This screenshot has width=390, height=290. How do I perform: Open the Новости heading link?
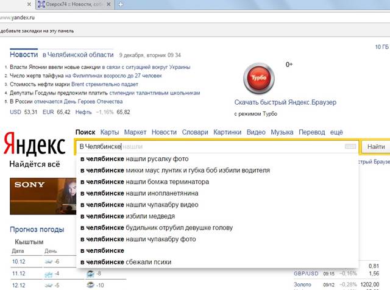24,55
